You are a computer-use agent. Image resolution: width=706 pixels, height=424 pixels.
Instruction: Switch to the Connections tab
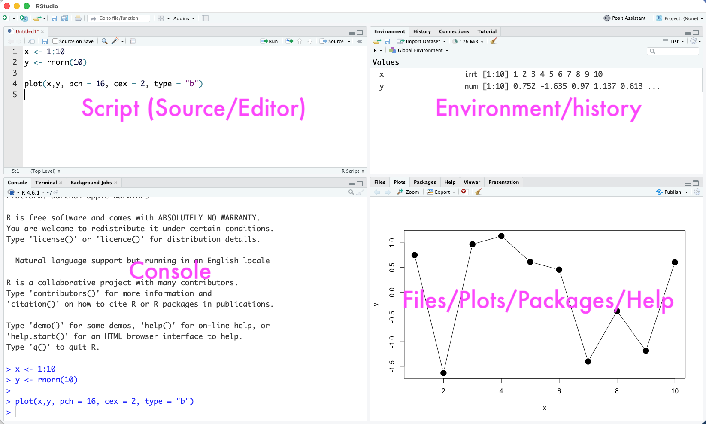click(x=454, y=31)
